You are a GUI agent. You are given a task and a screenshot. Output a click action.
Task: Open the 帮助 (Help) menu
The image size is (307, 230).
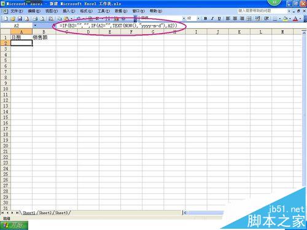[x=156, y=11]
